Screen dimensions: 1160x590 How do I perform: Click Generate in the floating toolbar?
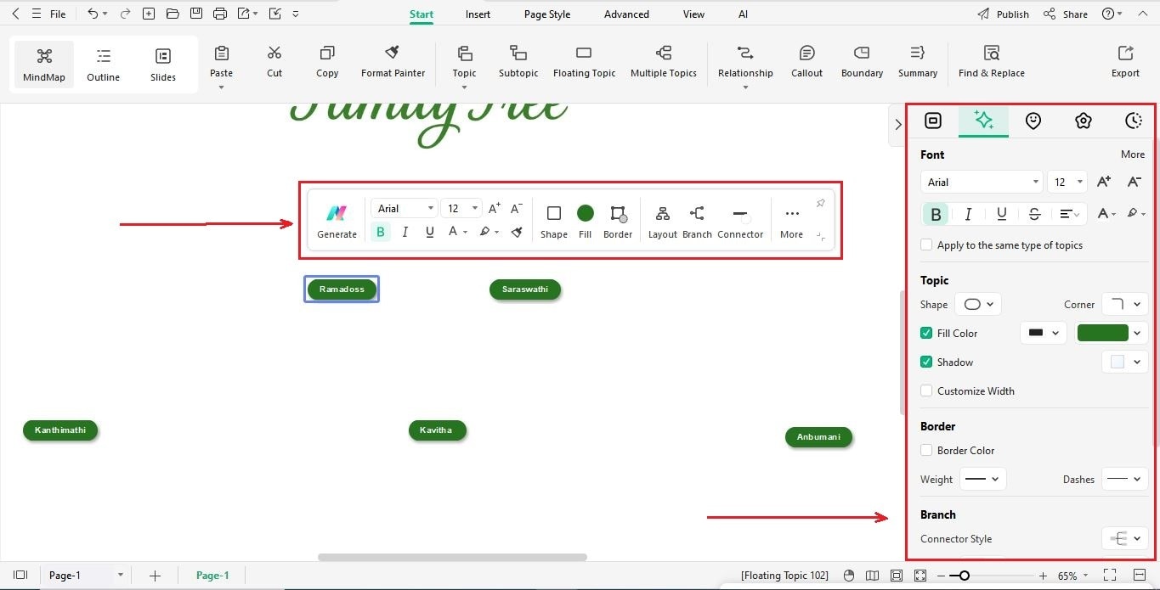[x=337, y=221]
